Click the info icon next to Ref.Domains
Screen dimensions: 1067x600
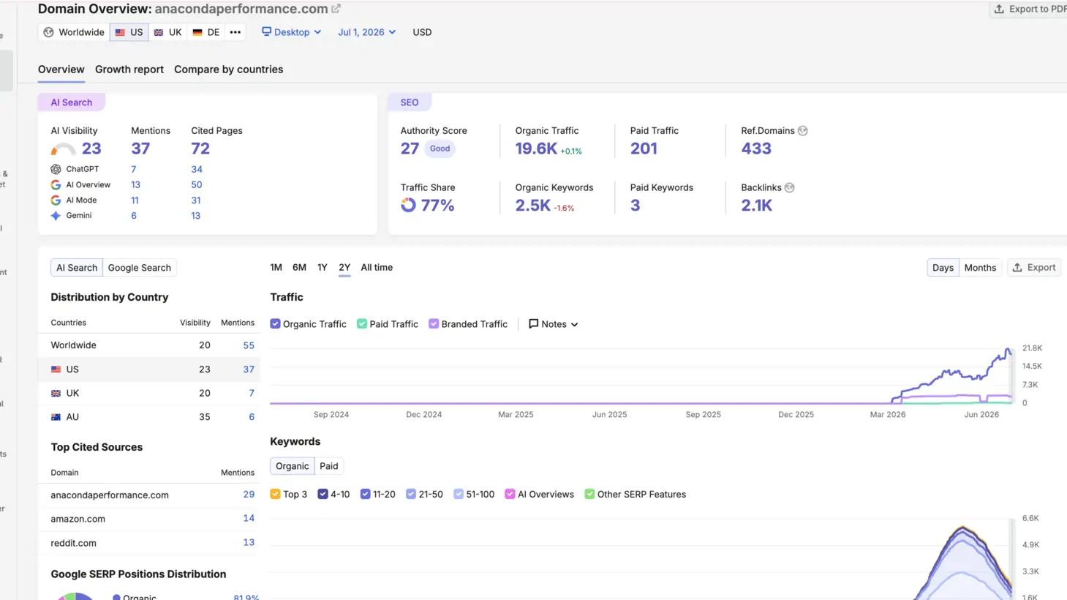803,131
